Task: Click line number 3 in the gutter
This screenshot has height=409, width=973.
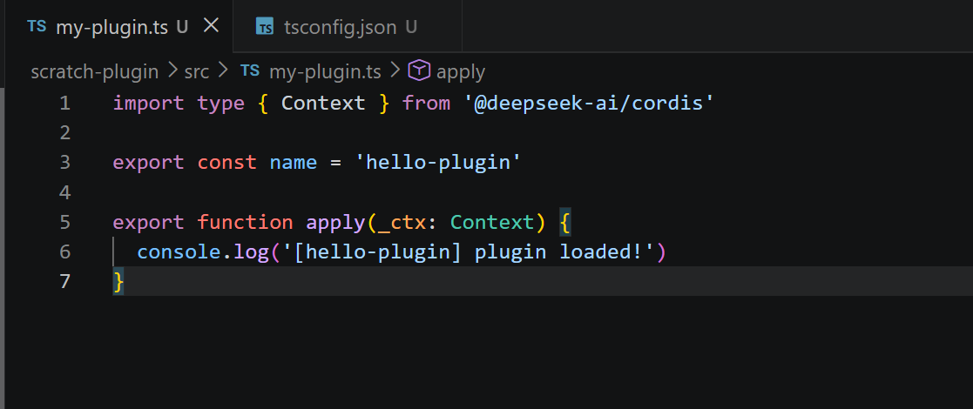Action: (x=65, y=163)
